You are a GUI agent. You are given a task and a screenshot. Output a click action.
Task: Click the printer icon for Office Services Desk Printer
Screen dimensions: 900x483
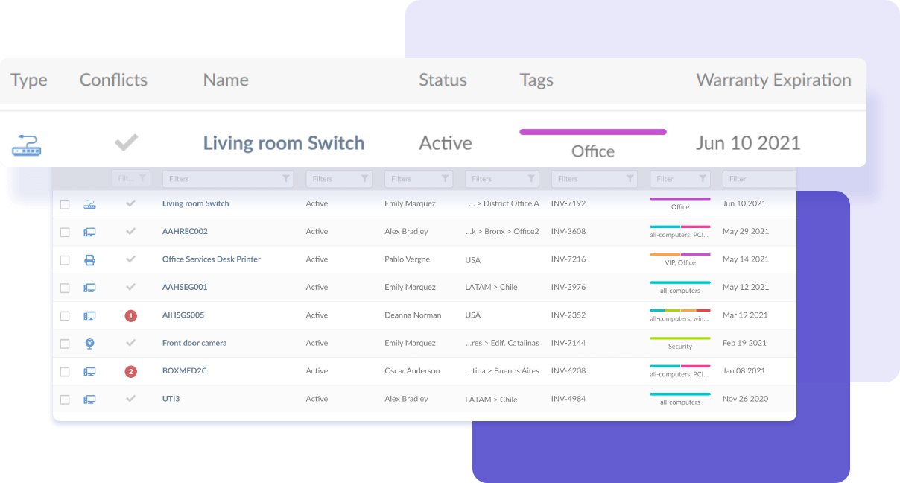pos(89,260)
